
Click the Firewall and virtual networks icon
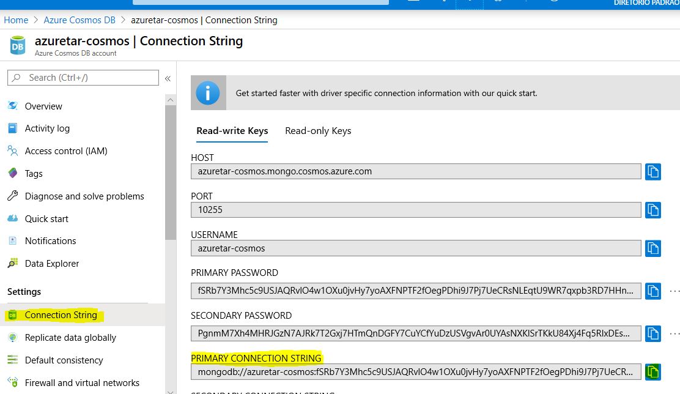click(x=13, y=382)
